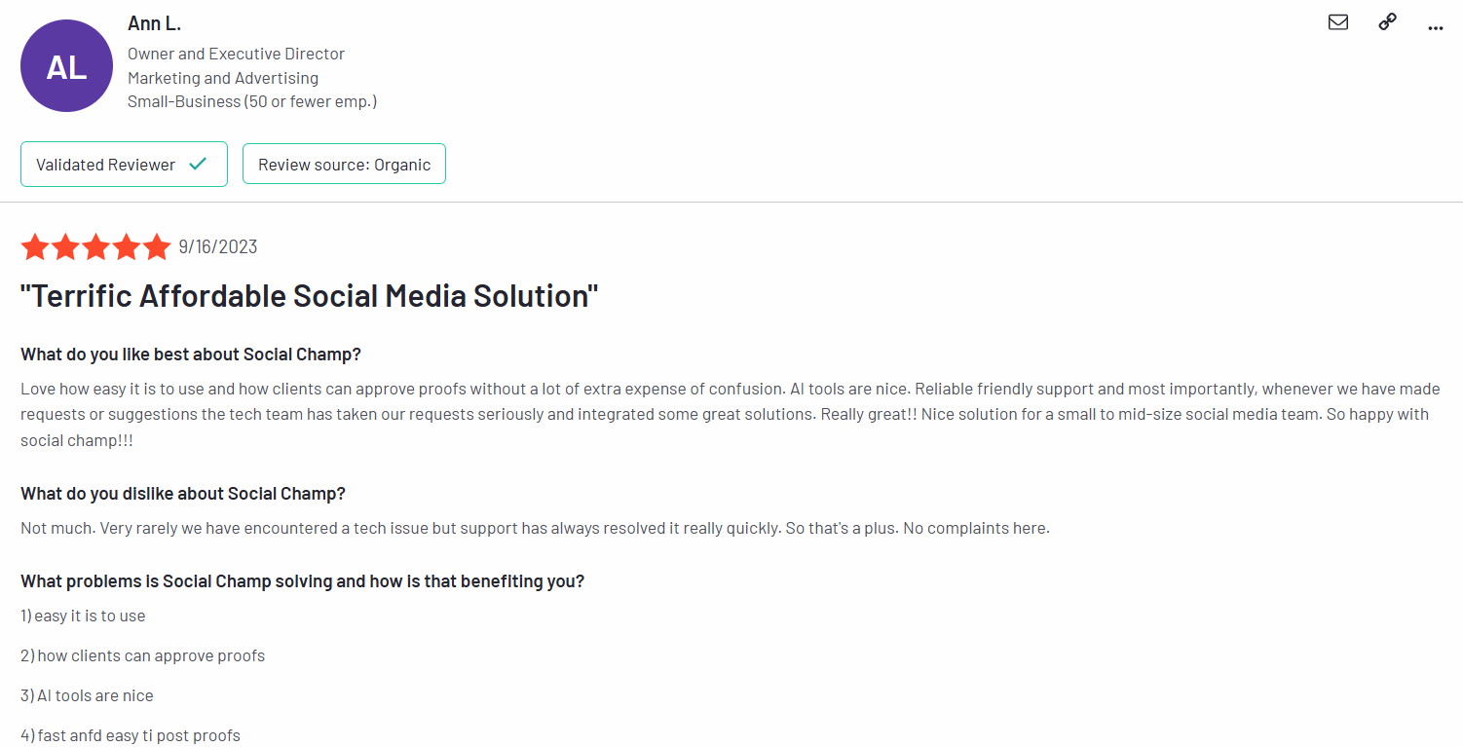Click the Review source: Organic badge
Image resolution: width=1463 pixels, height=747 pixels.
pos(344,164)
